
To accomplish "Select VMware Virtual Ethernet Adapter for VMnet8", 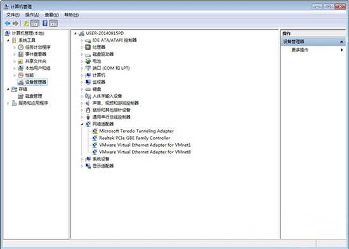I will [145, 152].
